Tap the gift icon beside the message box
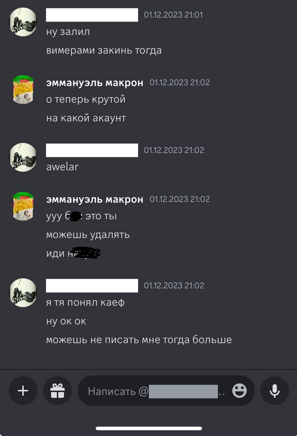The height and width of the screenshot is (436, 297). [58, 391]
